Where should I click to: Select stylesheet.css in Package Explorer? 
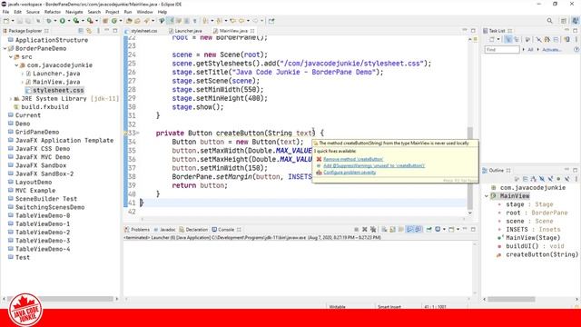[58, 90]
